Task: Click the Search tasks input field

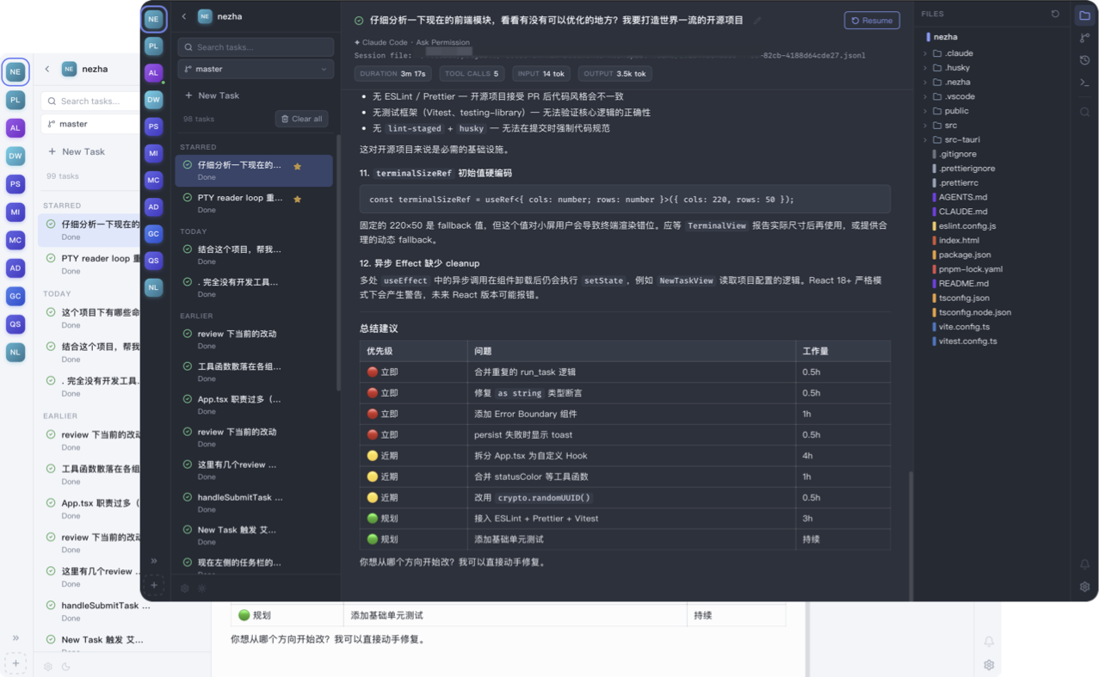Action: click(x=255, y=46)
